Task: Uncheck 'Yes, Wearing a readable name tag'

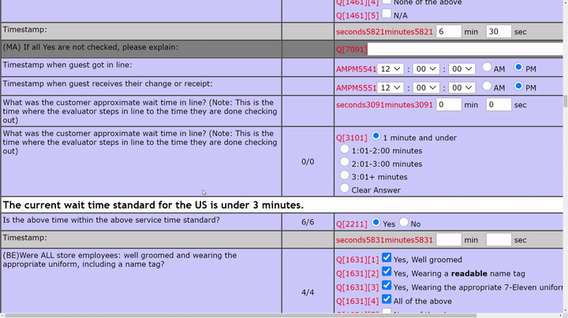Action: (387, 272)
